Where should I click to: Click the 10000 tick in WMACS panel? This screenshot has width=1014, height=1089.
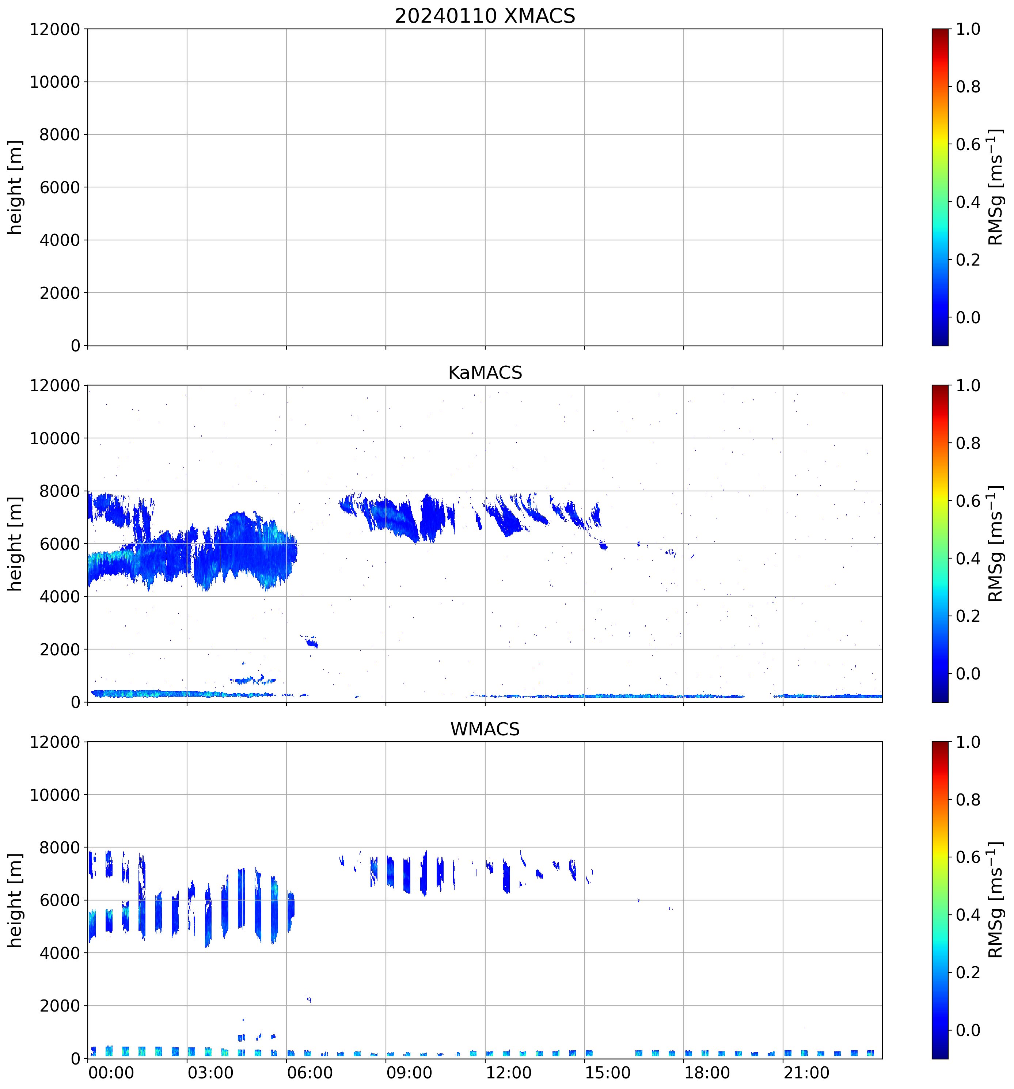point(55,795)
